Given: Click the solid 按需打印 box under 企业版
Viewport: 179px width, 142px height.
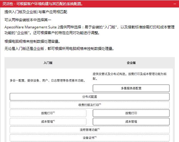Looking at the screenshot, I should pyautogui.click(x=131, y=113).
